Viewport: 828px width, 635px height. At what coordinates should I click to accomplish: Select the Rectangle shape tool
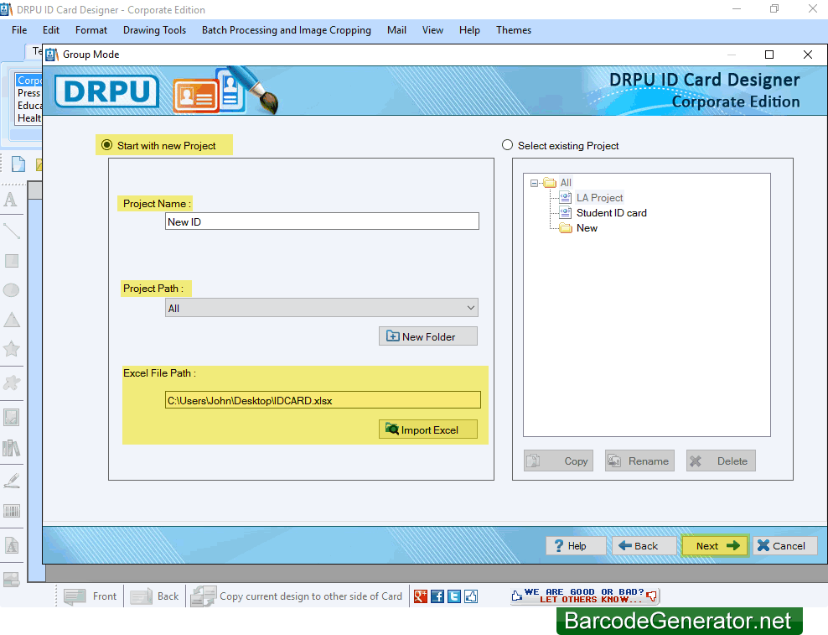(x=12, y=260)
